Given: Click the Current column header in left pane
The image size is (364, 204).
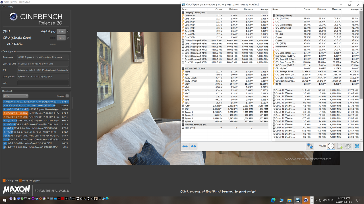Looking at the screenshot, I should coord(219,9).
